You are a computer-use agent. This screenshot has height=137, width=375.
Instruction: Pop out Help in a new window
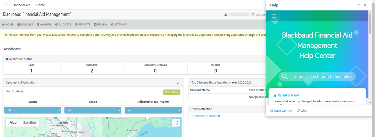(x=358, y=5)
